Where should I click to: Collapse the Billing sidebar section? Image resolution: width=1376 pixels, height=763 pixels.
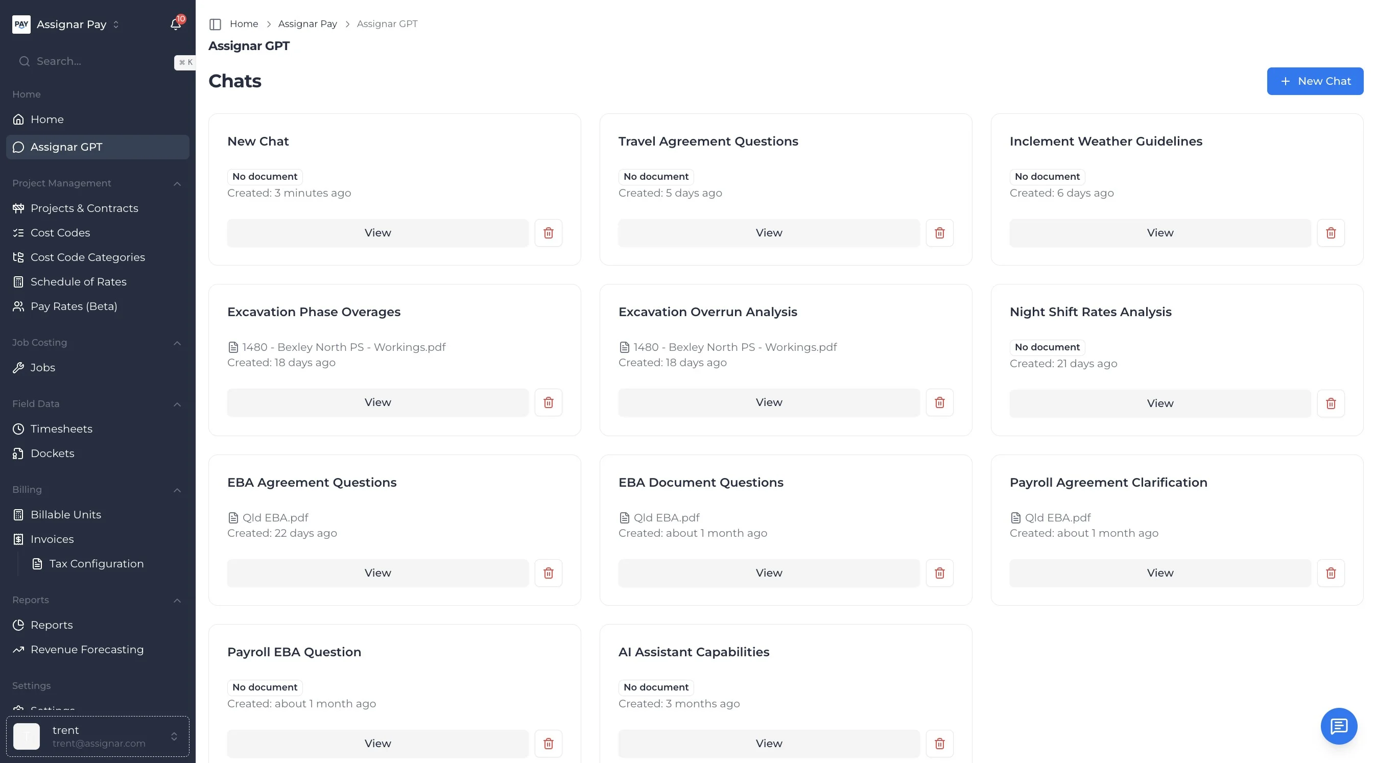click(x=177, y=490)
